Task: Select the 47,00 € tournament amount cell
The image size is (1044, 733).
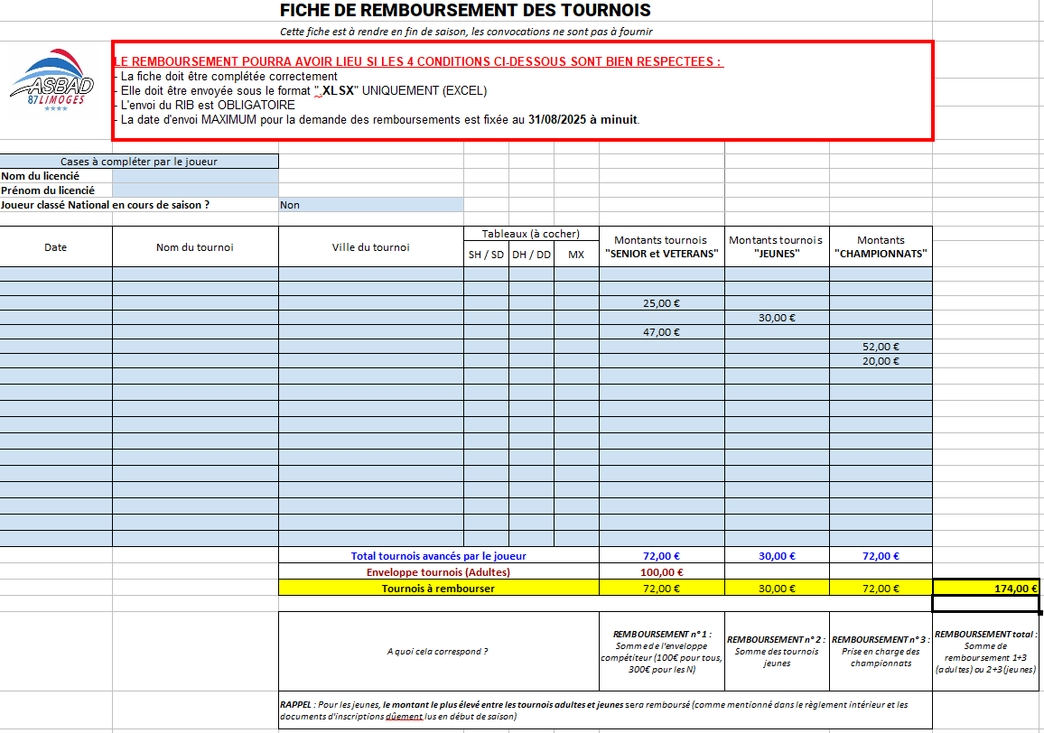Action: pyautogui.click(x=660, y=331)
